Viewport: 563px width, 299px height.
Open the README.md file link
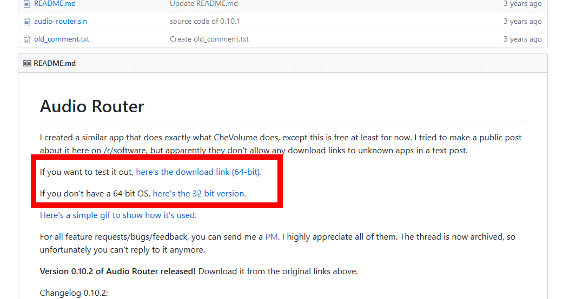point(55,4)
